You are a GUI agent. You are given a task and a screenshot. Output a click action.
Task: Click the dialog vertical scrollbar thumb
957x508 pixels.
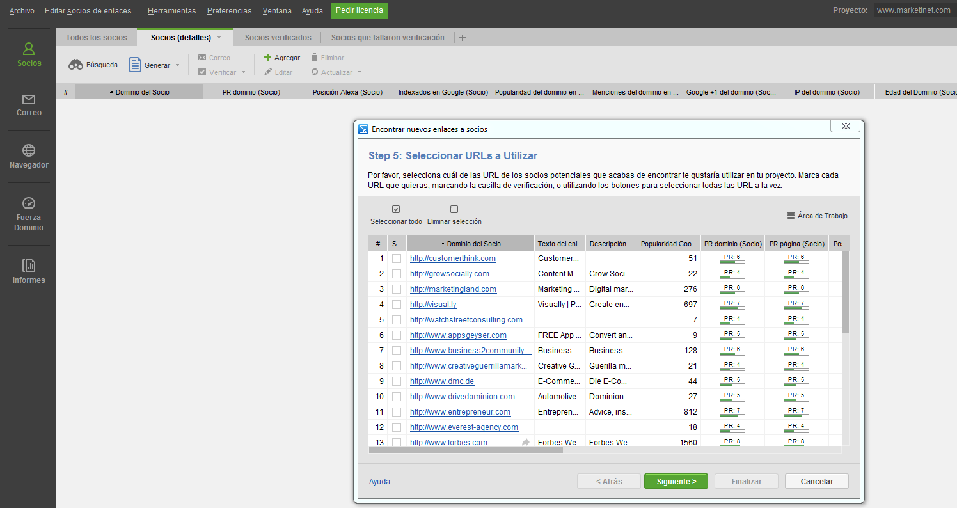tap(845, 292)
